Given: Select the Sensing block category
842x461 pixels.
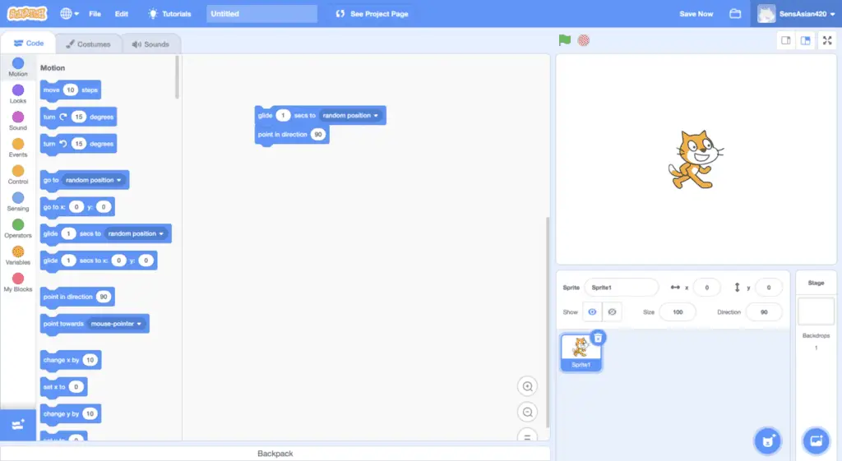Looking at the screenshot, I should (x=18, y=201).
